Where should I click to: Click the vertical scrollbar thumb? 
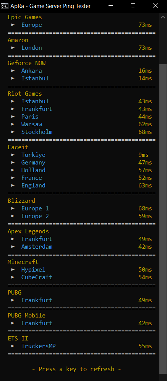click(x=163, y=219)
